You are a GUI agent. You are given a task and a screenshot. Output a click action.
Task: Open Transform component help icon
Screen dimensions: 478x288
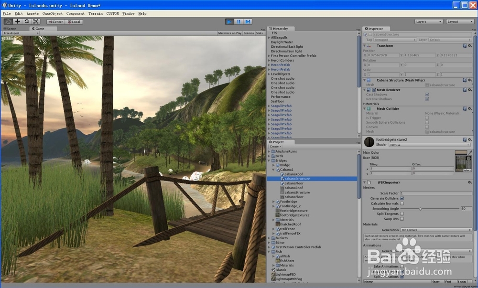[465, 46]
